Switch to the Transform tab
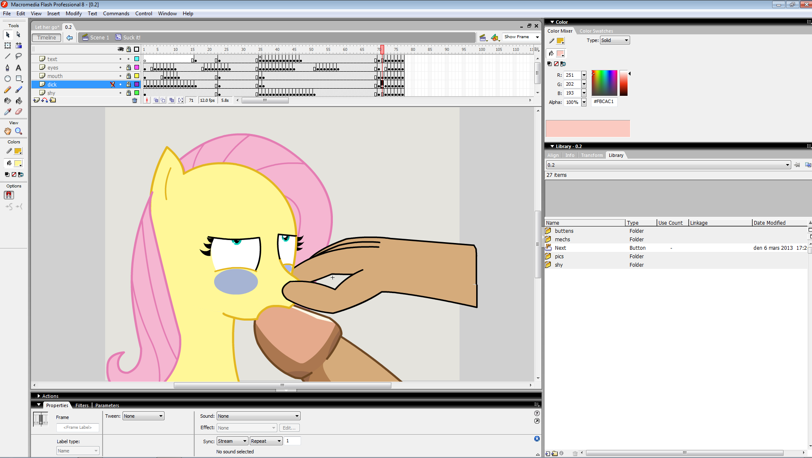The width and height of the screenshot is (812, 458). point(592,155)
